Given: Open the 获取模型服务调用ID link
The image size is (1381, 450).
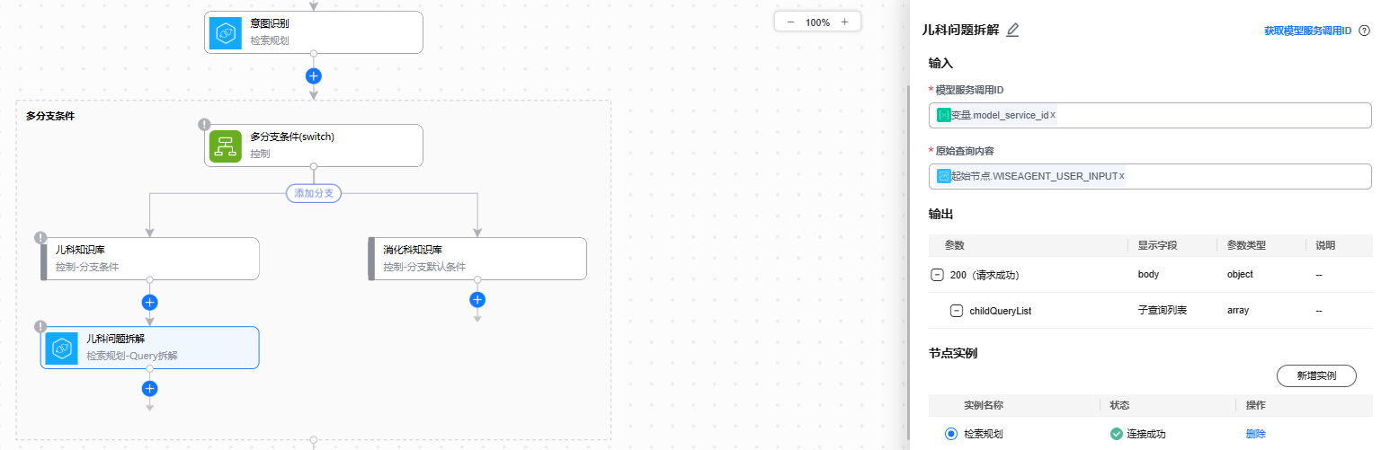Looking at the screenshot, I should tap(1307, 31).
